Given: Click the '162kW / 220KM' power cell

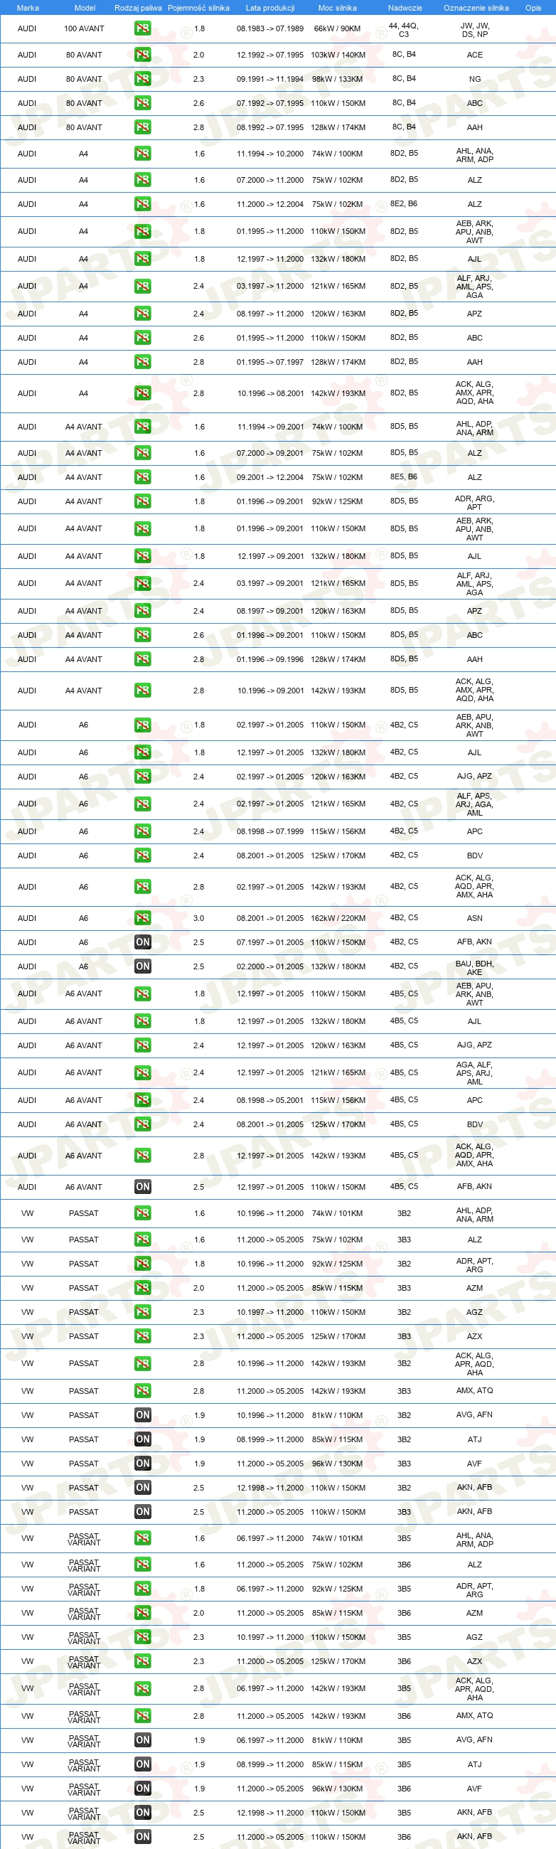Looking at the screenshot, I should click(x=338, y=918).
